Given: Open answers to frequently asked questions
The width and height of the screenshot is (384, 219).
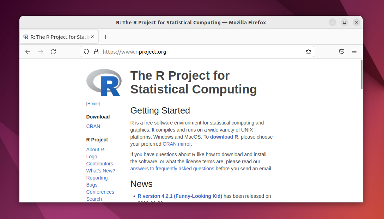Looking at the screenshot, I should 172,169.
